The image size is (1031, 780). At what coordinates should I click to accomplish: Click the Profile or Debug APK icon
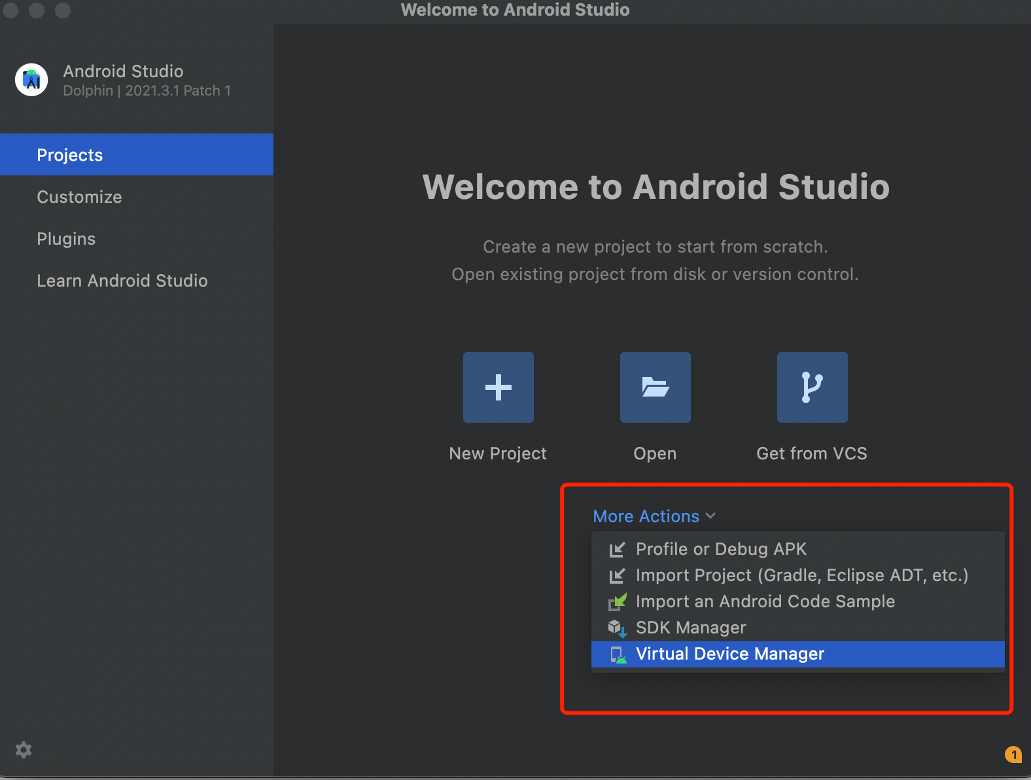tap(617, 550)
